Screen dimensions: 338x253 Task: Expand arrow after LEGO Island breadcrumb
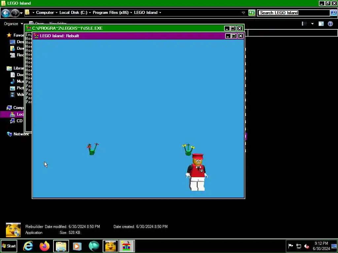pos(160,13)
